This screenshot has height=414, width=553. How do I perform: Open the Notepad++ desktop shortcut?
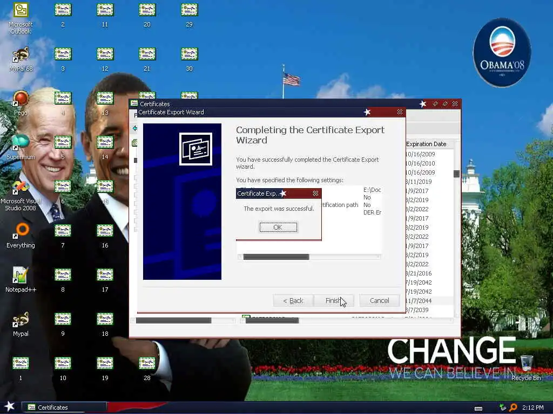pos(21,280)
